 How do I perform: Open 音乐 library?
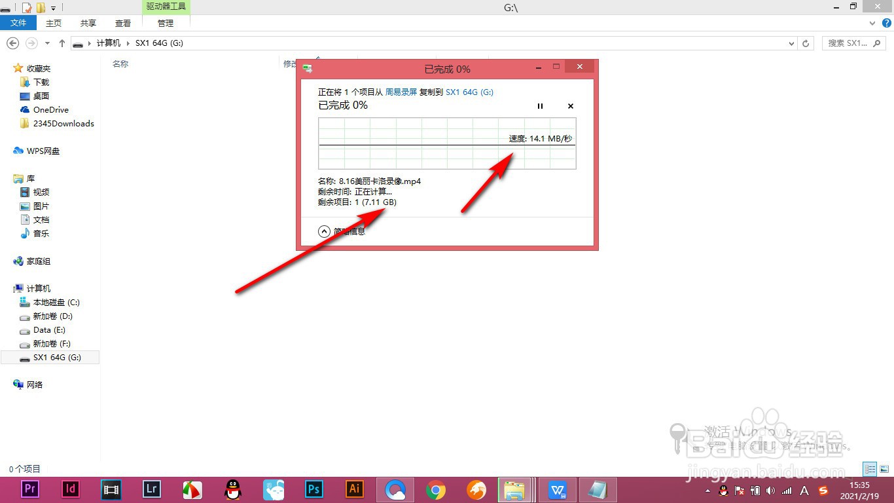click(41, 233)
